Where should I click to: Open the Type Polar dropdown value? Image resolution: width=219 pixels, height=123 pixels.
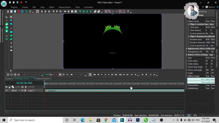click(208, 58)
